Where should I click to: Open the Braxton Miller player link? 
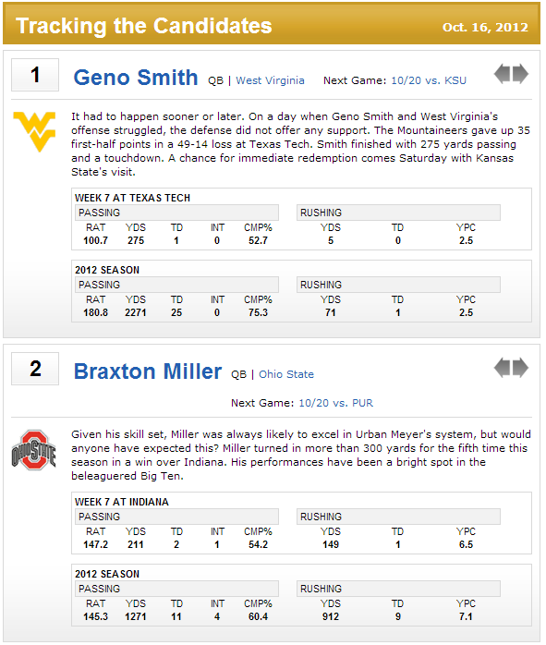148,371
